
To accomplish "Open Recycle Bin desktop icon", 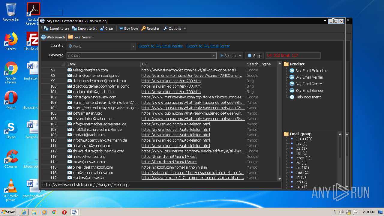I will 11,12.
